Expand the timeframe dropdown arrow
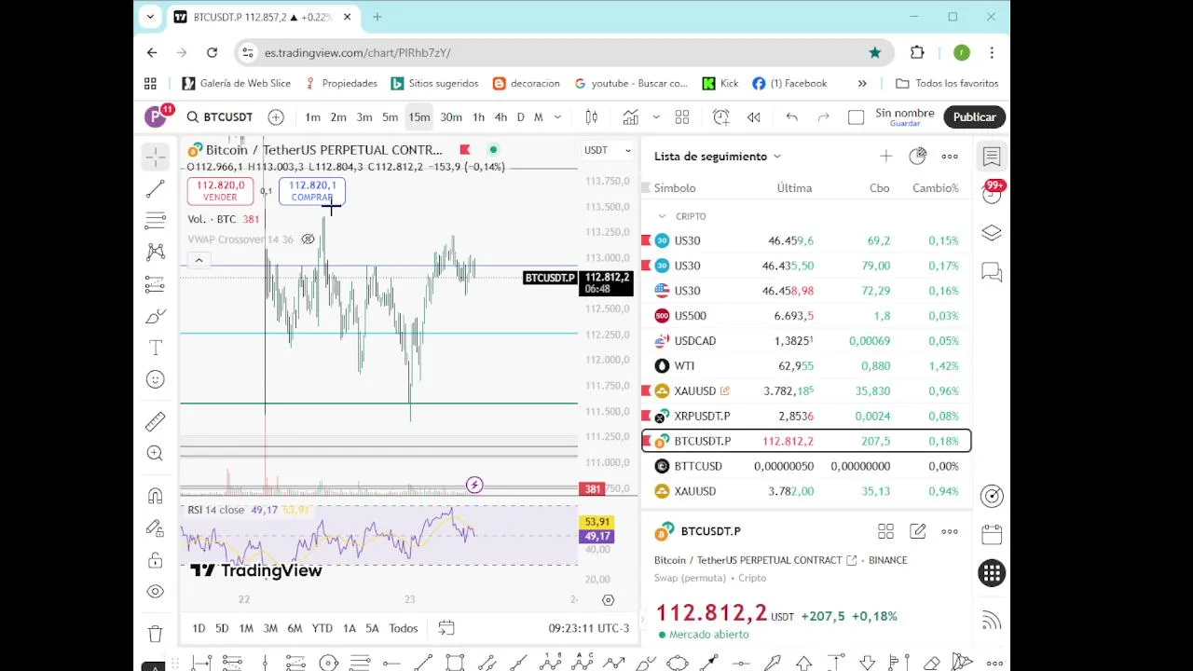The width and height of the screenshot is (1193, 671). click(x=557, y=116)
